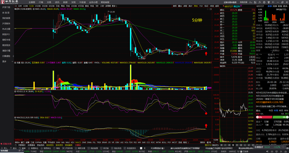Open 我的版面 in bottom toolbar

pyautogui.click(x=93, y=148)
